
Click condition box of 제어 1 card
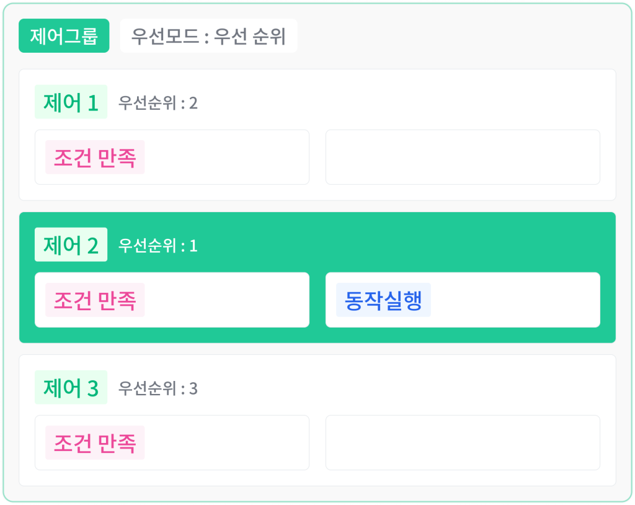pyautogui.click(x=172, y=157)
